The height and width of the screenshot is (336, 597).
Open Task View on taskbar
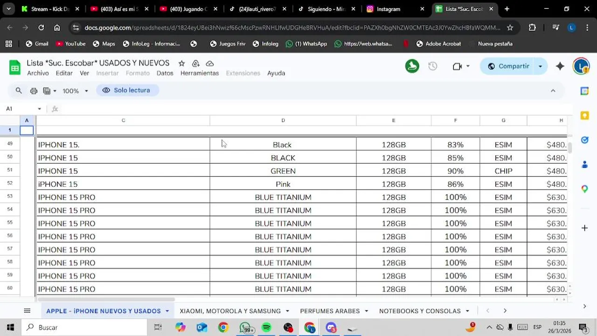tap(158, 328)
